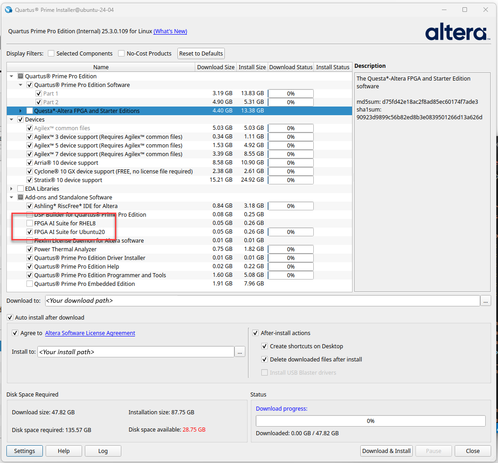498x463 pixels.
Task: Check FPGA AI Suite for RHEL8
Action: coord(30,223)
